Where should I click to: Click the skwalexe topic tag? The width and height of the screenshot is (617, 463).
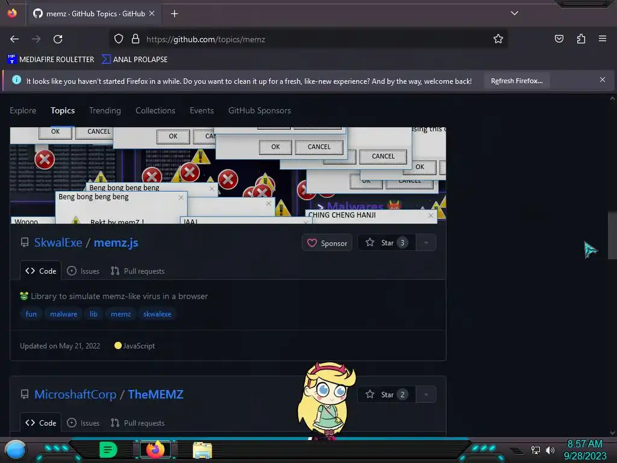click(x=157, y=313)
